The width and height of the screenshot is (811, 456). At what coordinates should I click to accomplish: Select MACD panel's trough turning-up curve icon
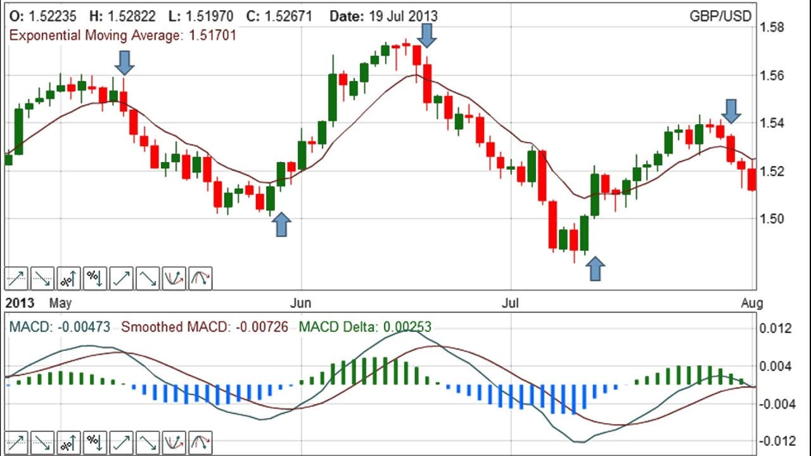174,442
